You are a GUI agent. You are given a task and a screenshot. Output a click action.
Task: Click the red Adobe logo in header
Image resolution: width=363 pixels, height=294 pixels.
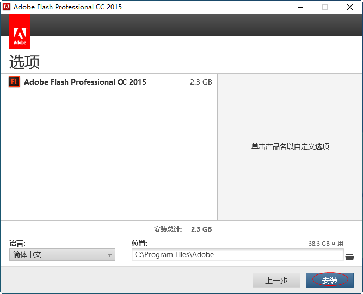pos(20,33)
